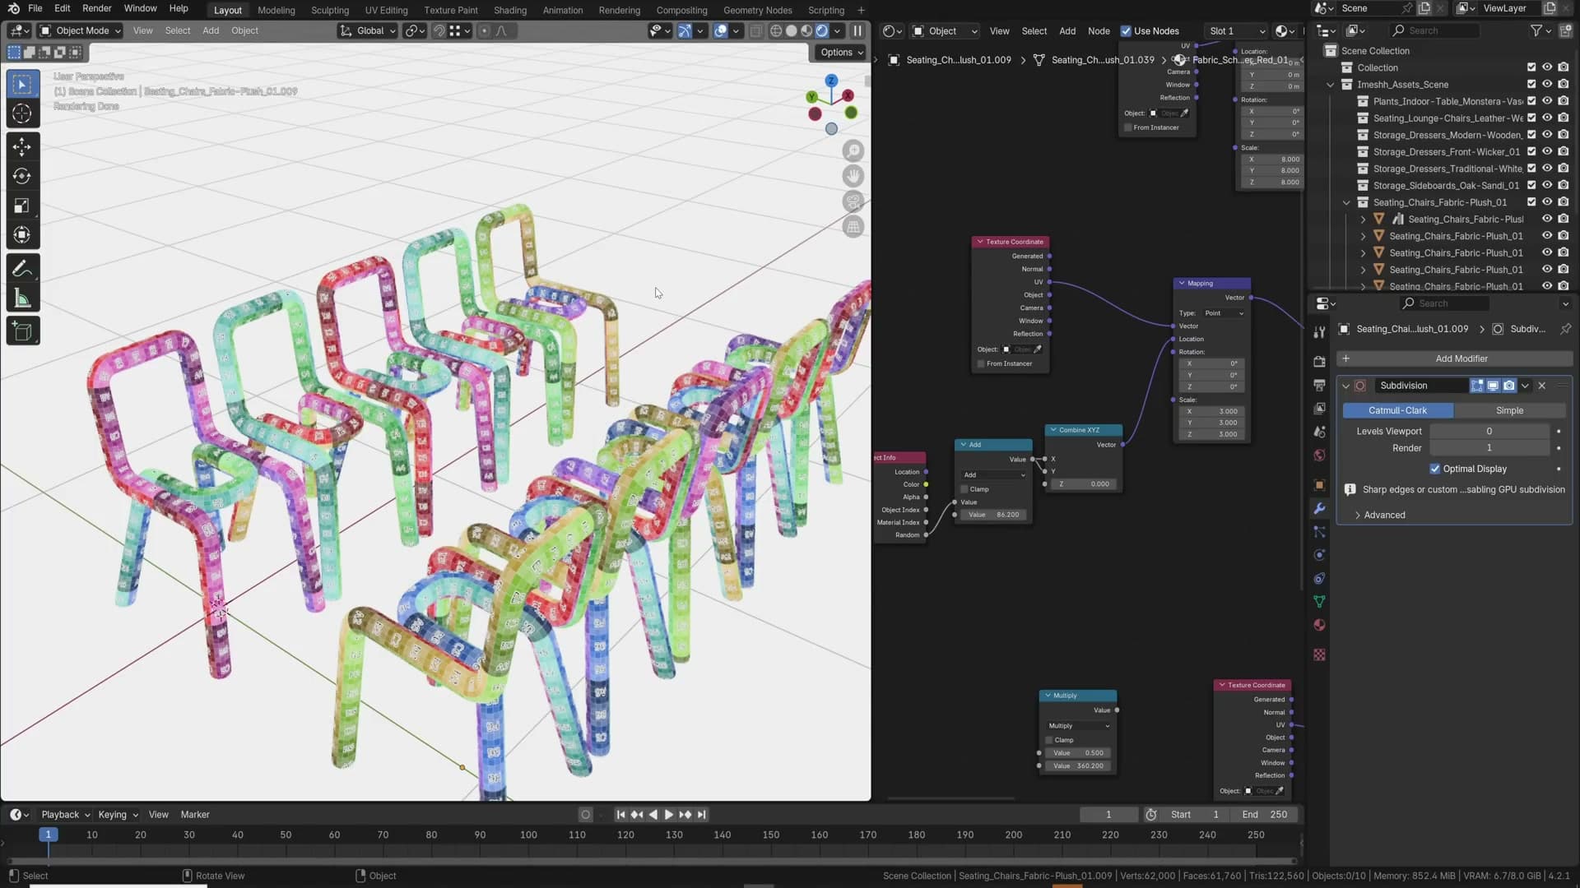
Task: Open the World properties tab
Action: coord(1320,456)
